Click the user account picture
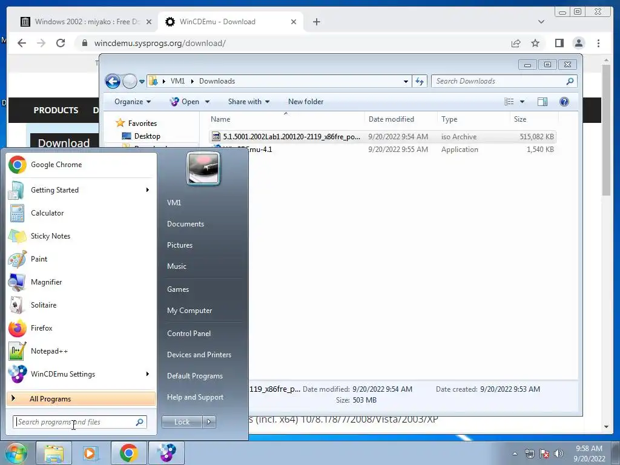This screenshot has width=620, height=465. (203, 168)
